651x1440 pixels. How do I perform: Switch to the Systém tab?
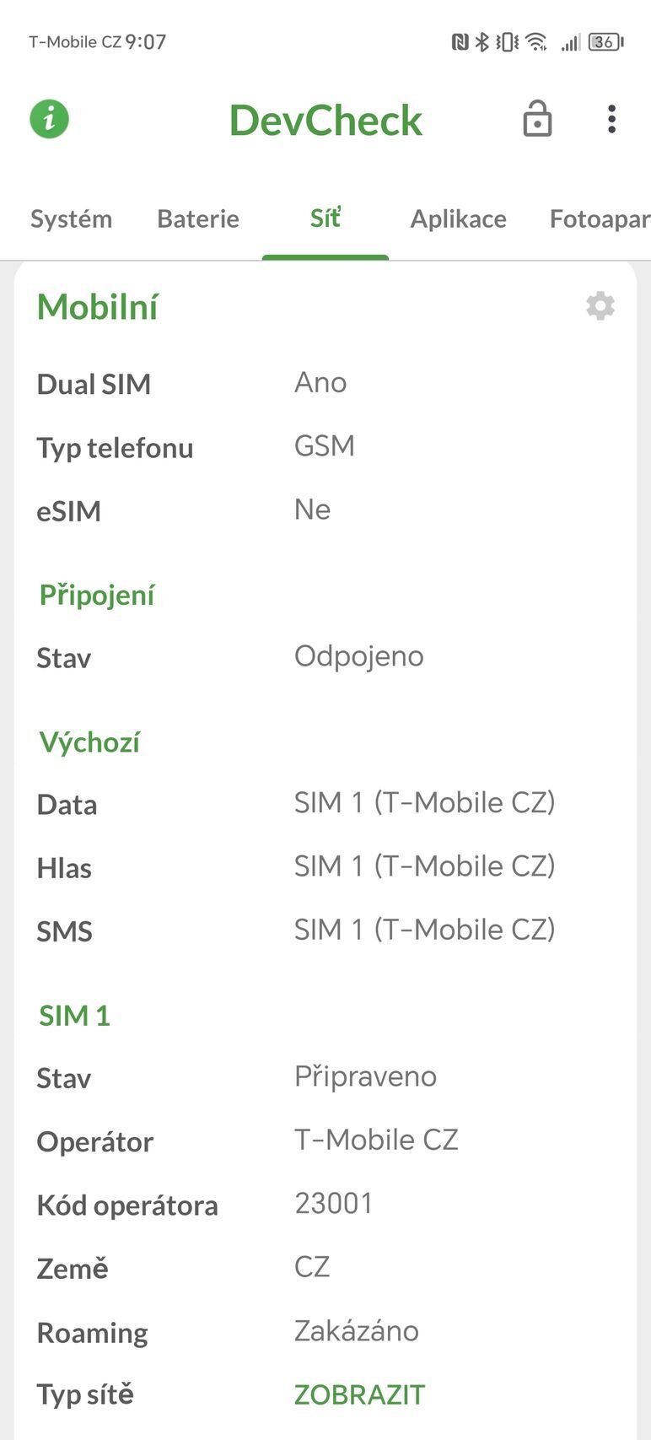71,218
